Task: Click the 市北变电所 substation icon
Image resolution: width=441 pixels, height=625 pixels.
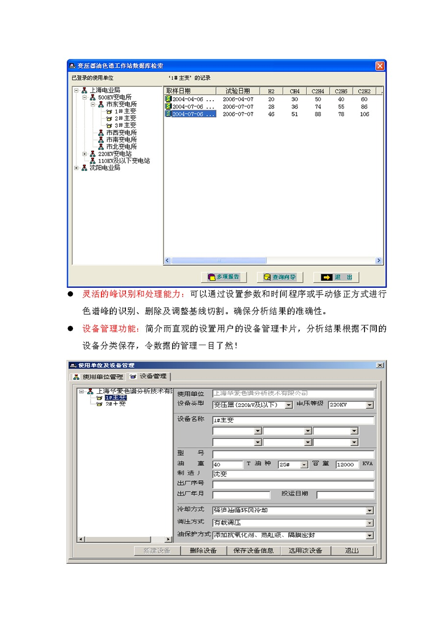Action: (101, 147)
